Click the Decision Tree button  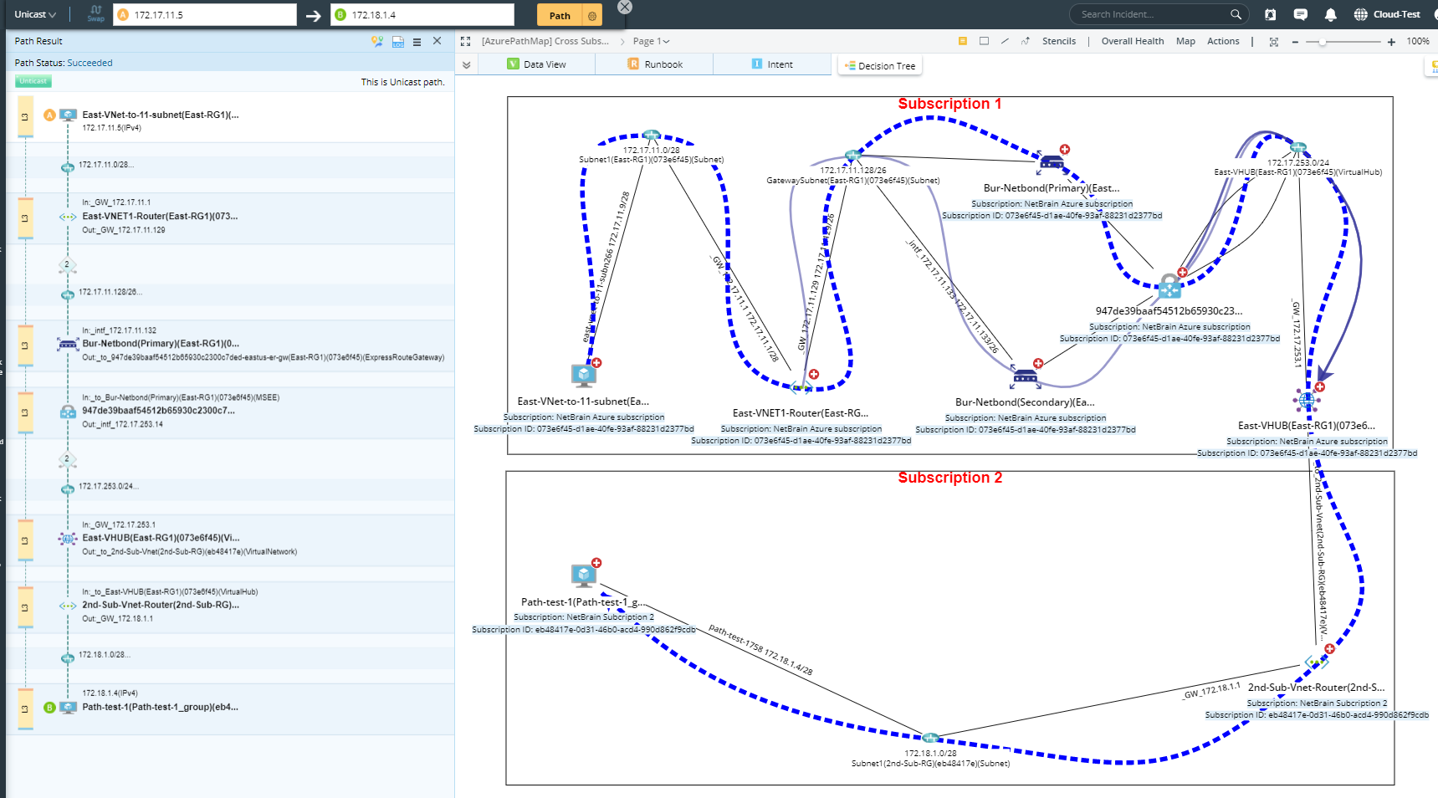[879, 65]
